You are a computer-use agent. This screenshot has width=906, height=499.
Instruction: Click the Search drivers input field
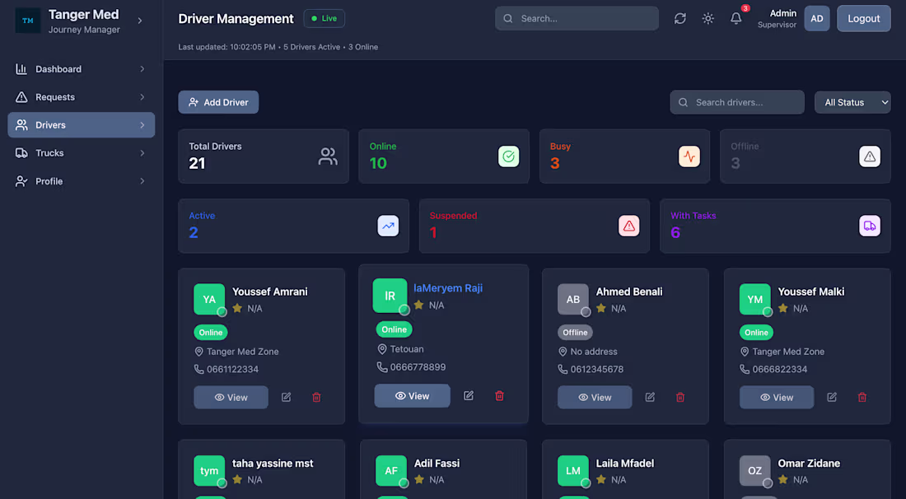pyautogui.click(x=736, y=102)
